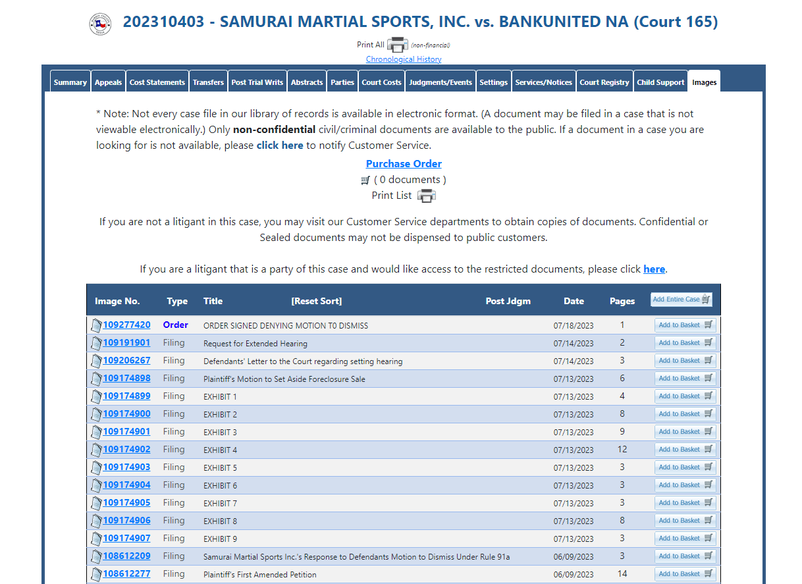Open the Summary tab
The width and height of the screenshot is (802, 584).
click(x=70, y=82)
